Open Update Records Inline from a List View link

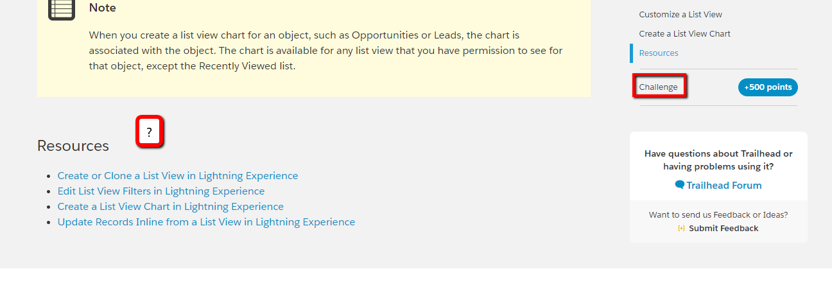206,222
